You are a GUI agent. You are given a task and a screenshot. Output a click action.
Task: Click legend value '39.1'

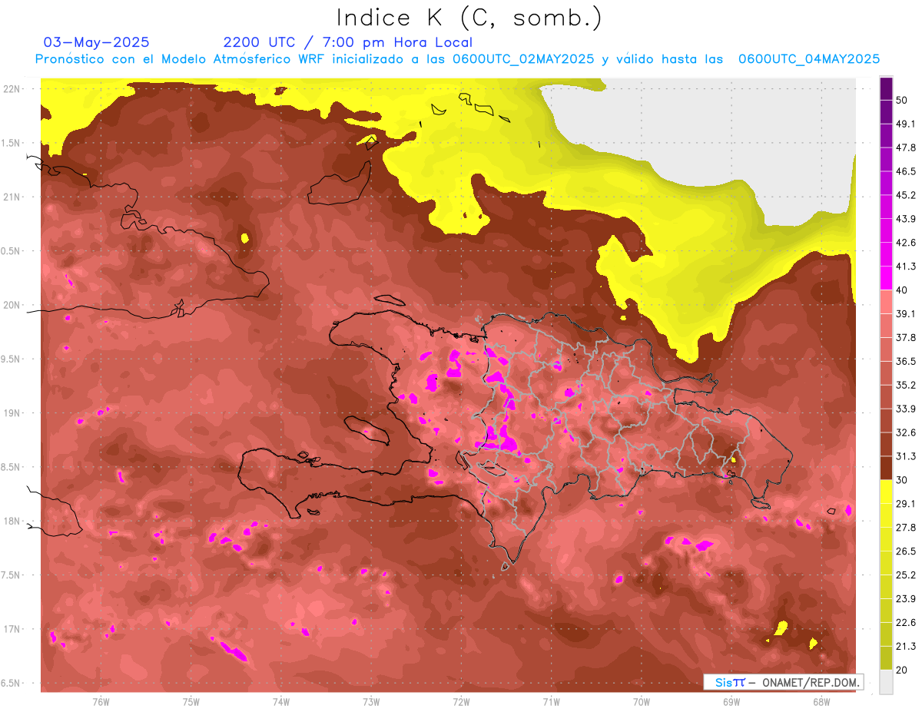906,313
